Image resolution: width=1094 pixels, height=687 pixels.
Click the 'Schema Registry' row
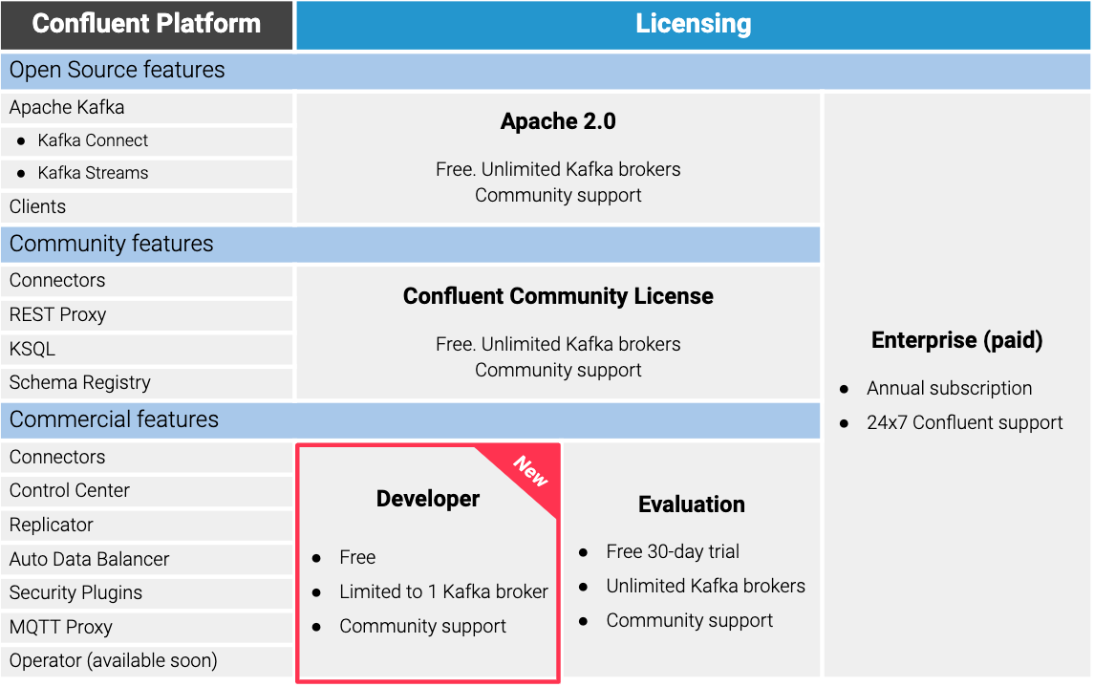pyautogui.click(x=146, y=383)
